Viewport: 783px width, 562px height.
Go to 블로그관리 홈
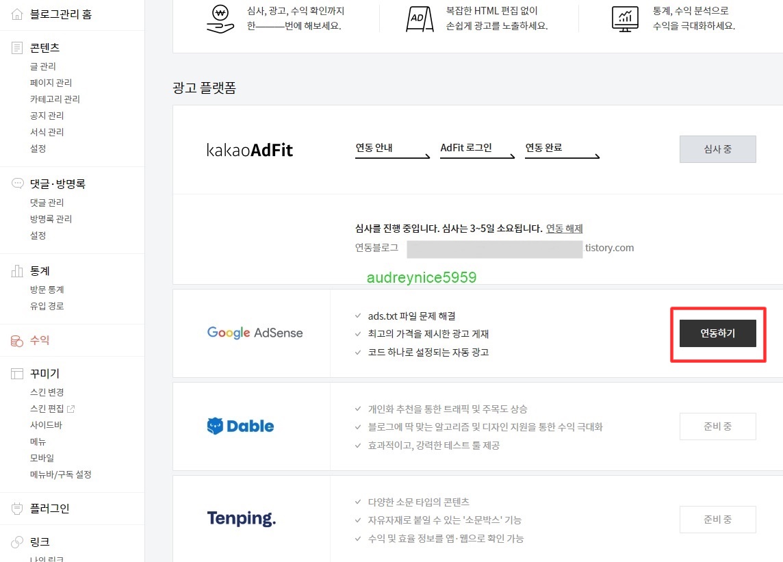coord(60,14)
